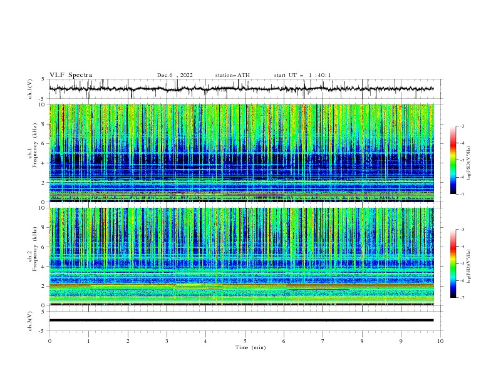Click the "ch.2 Frequency (kHz)" axis label
The image size is (496, 383).
click(33, 249)
